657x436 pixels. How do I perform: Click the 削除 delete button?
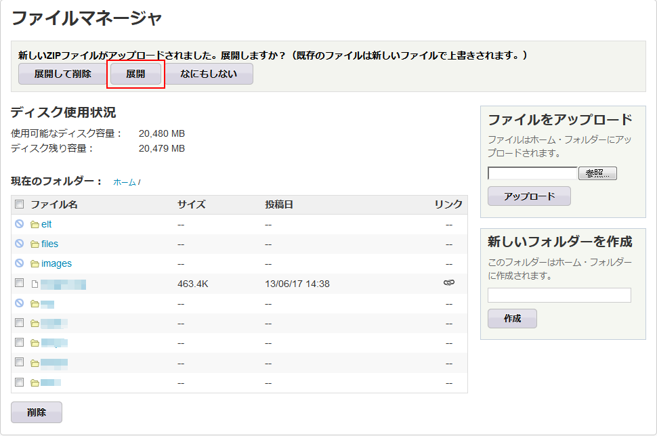pos(37,412)
